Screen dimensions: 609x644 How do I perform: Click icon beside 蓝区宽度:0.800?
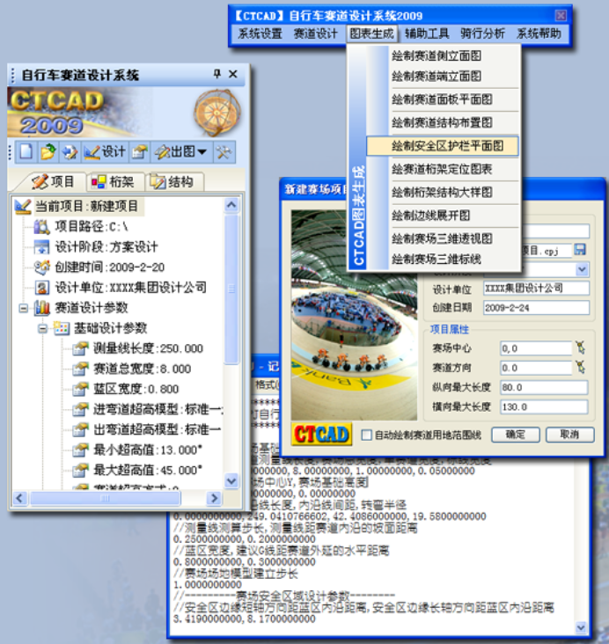click(x=81, y=389)
